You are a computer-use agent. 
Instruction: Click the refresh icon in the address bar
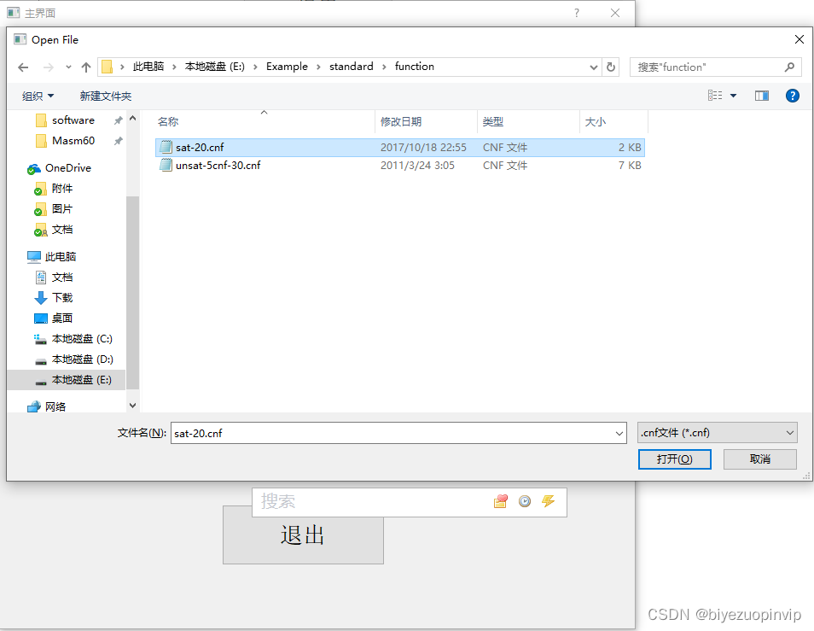pos(611,66)
